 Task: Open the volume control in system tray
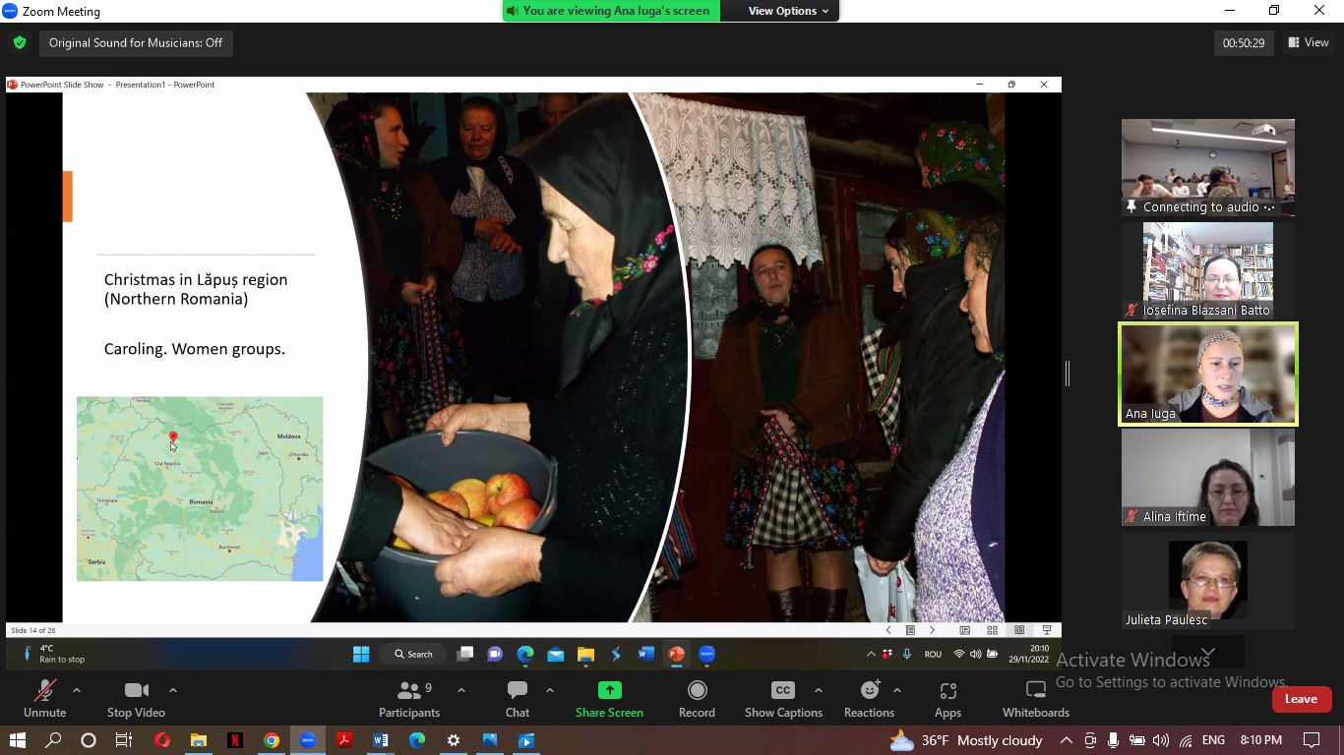(1161, 740)
